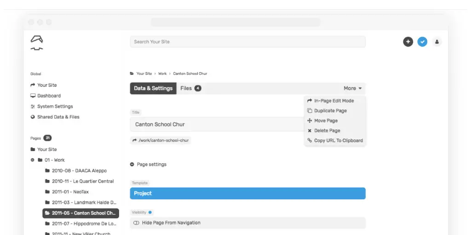Go to the Dashboard
This screenshot has width=471, height=235.
point(49,95)
